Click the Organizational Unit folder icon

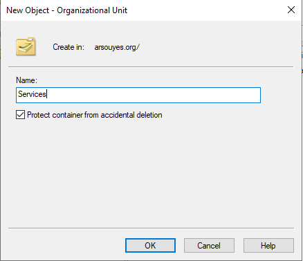pyautogui.click(x=26, y=46)
